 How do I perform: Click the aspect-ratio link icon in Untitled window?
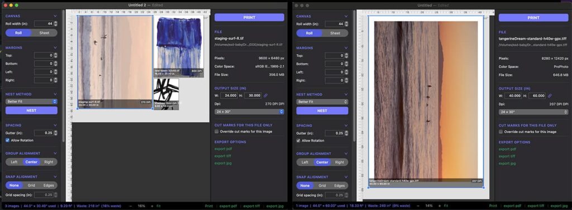pyautogui.click(x=550, y=96)
